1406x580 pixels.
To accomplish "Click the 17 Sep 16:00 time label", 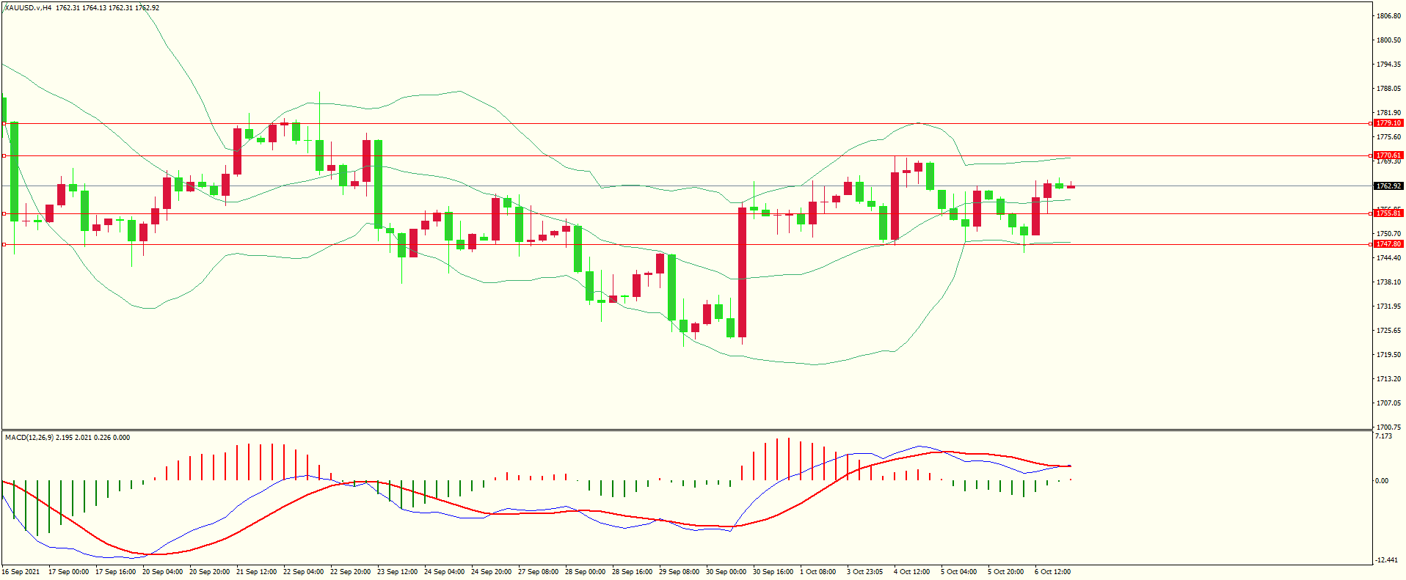I will click(x=116, y=572).
